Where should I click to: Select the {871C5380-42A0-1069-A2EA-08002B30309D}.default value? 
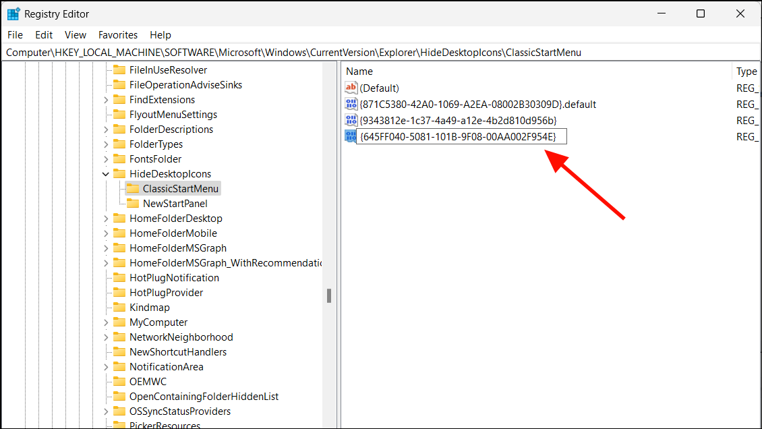477,104
